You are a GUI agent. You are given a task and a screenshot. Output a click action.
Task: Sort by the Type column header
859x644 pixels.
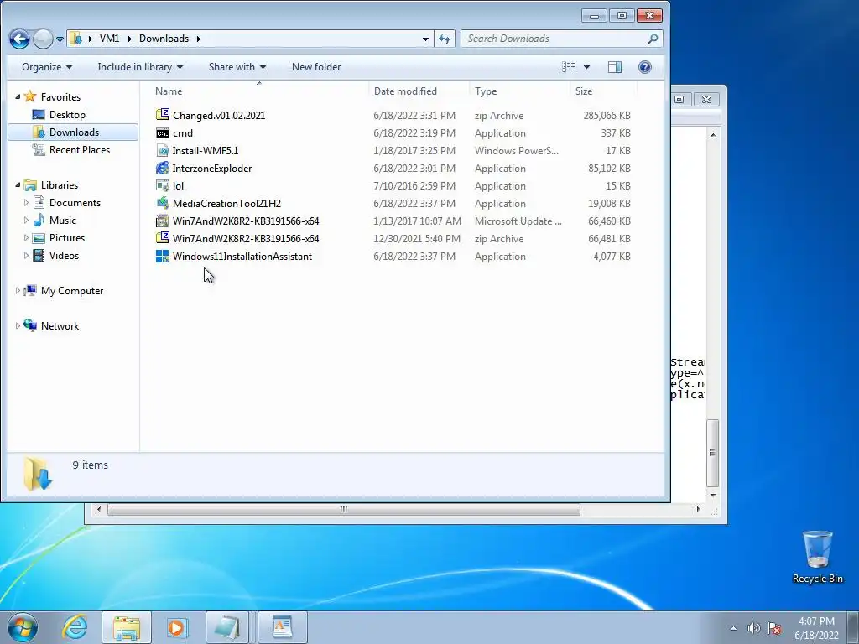coord(519,91)
